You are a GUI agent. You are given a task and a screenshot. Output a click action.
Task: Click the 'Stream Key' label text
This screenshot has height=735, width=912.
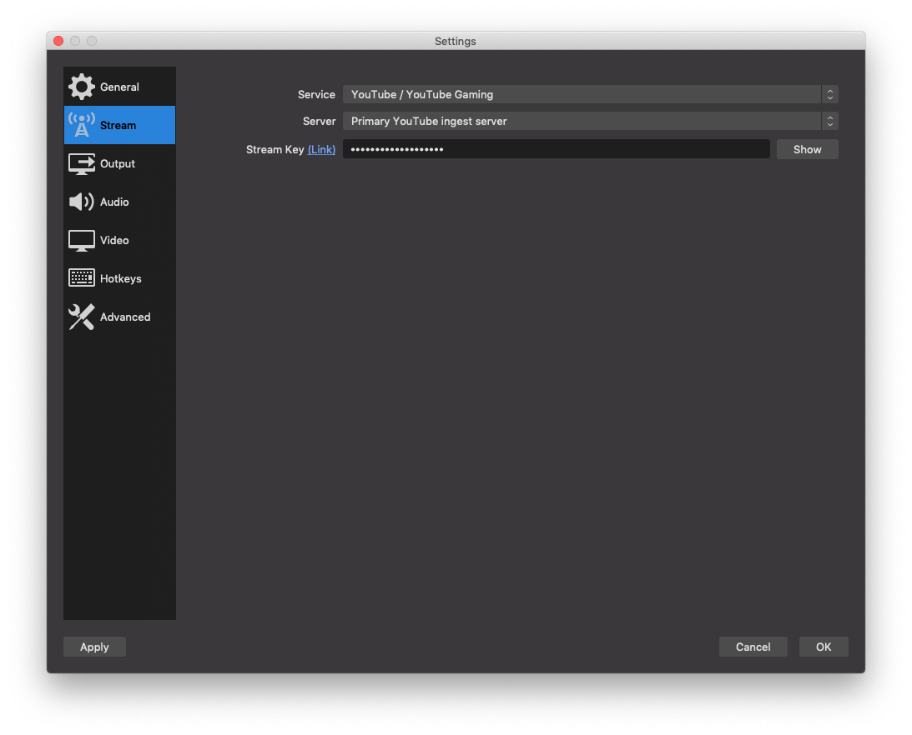[x=275, y=149]
